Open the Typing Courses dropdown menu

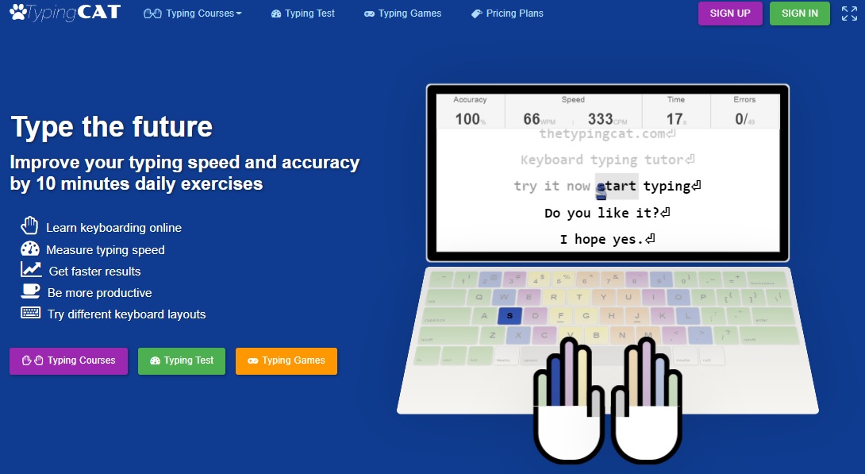[193, 13]
